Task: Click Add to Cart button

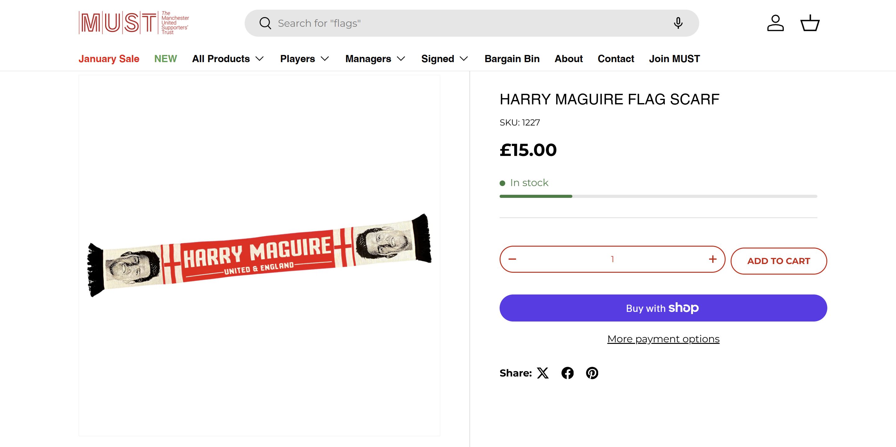Action: (778, 261)
